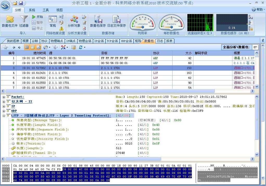This screenshot has width=266, height=186.
Task: Toggle the packet decode view button
Action: [x=33, y=47]
